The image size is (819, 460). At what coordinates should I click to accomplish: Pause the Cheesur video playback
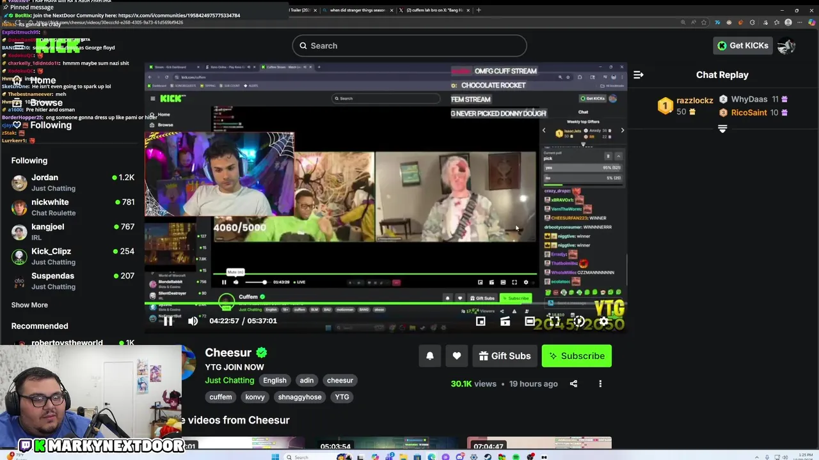pyautogui.click(x=168, y=321)
